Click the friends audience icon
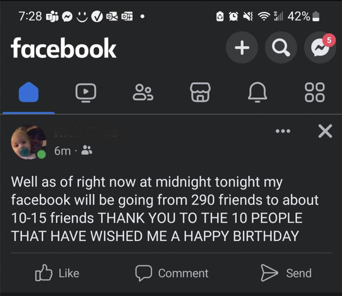This screenshot has width=342, height=296. pyautogui.click(x=87, y=151)
